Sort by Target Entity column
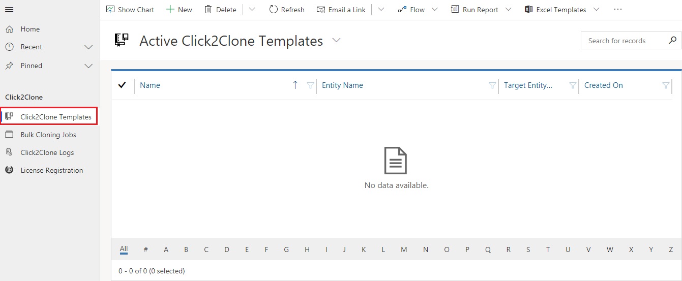Screen dimensions: 682x281 (528, 85)
